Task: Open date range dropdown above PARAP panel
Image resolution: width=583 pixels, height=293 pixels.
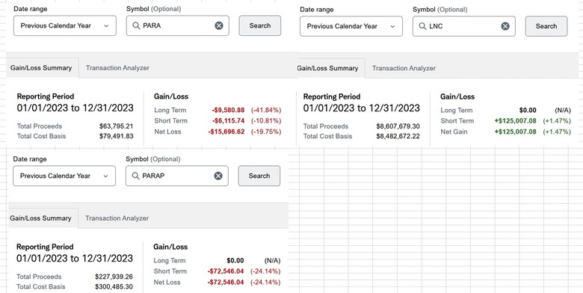Action: click(64, 176)
